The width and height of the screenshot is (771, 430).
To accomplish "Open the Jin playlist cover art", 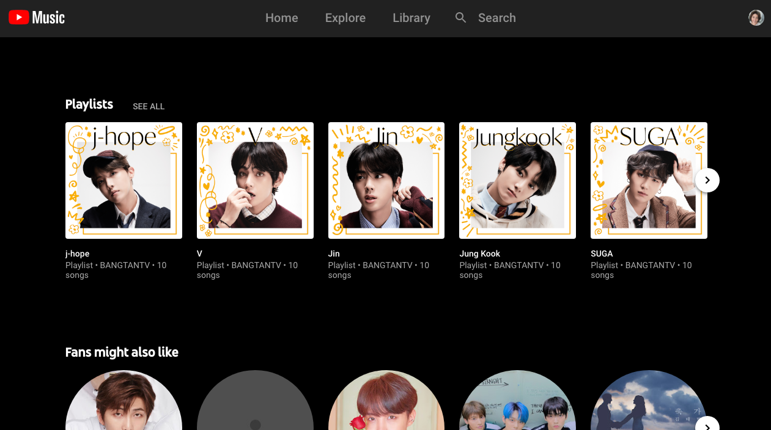I will (386, 180).
